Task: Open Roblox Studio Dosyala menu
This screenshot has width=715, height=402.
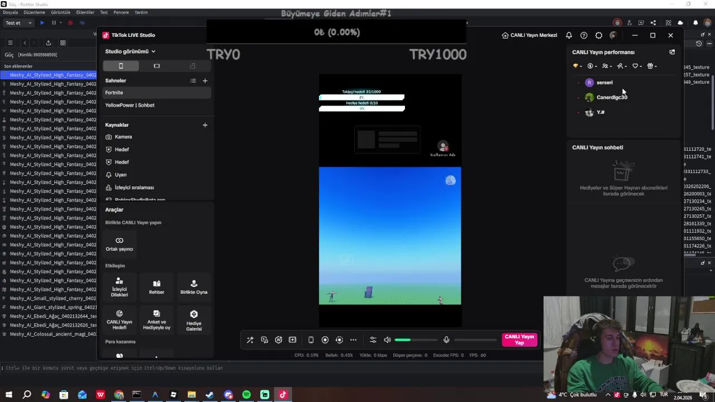Action: pos(10,12)
